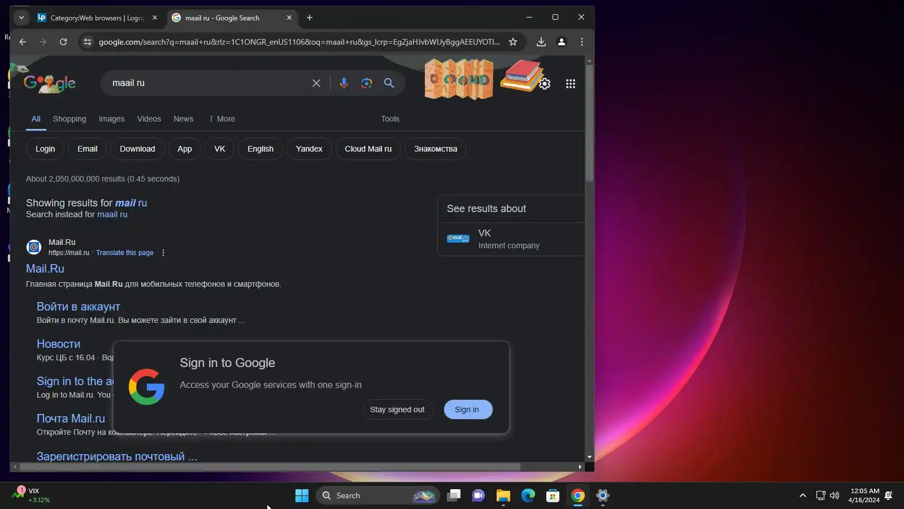Apply the Cloud Mail ru chip
The height and width of the screenshot is (509, 904).
point(368,149)
